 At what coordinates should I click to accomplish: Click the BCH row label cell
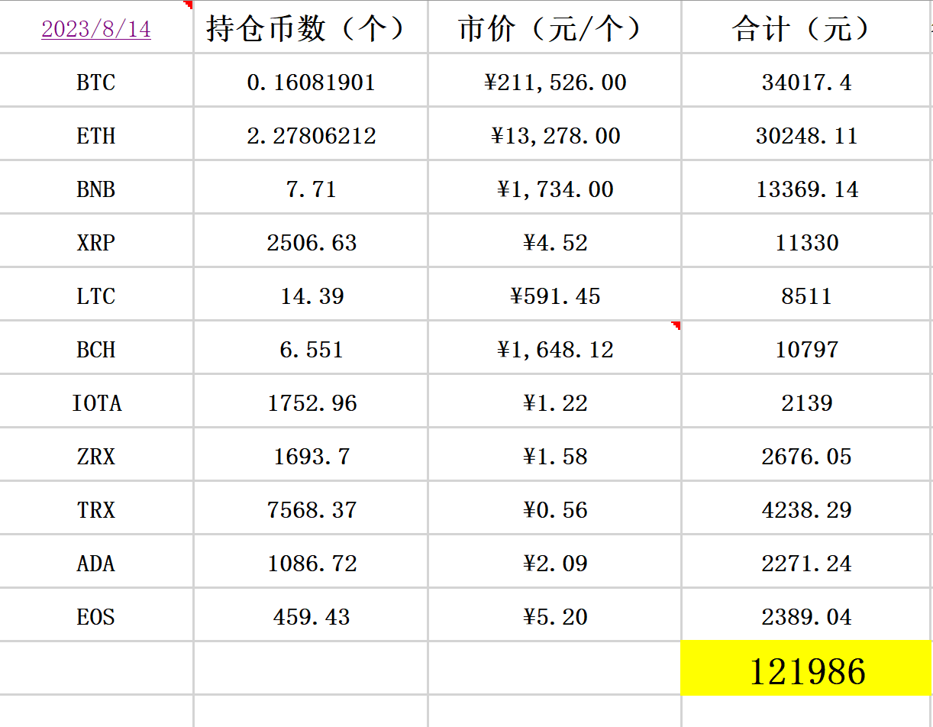click(x=96, y=347)
